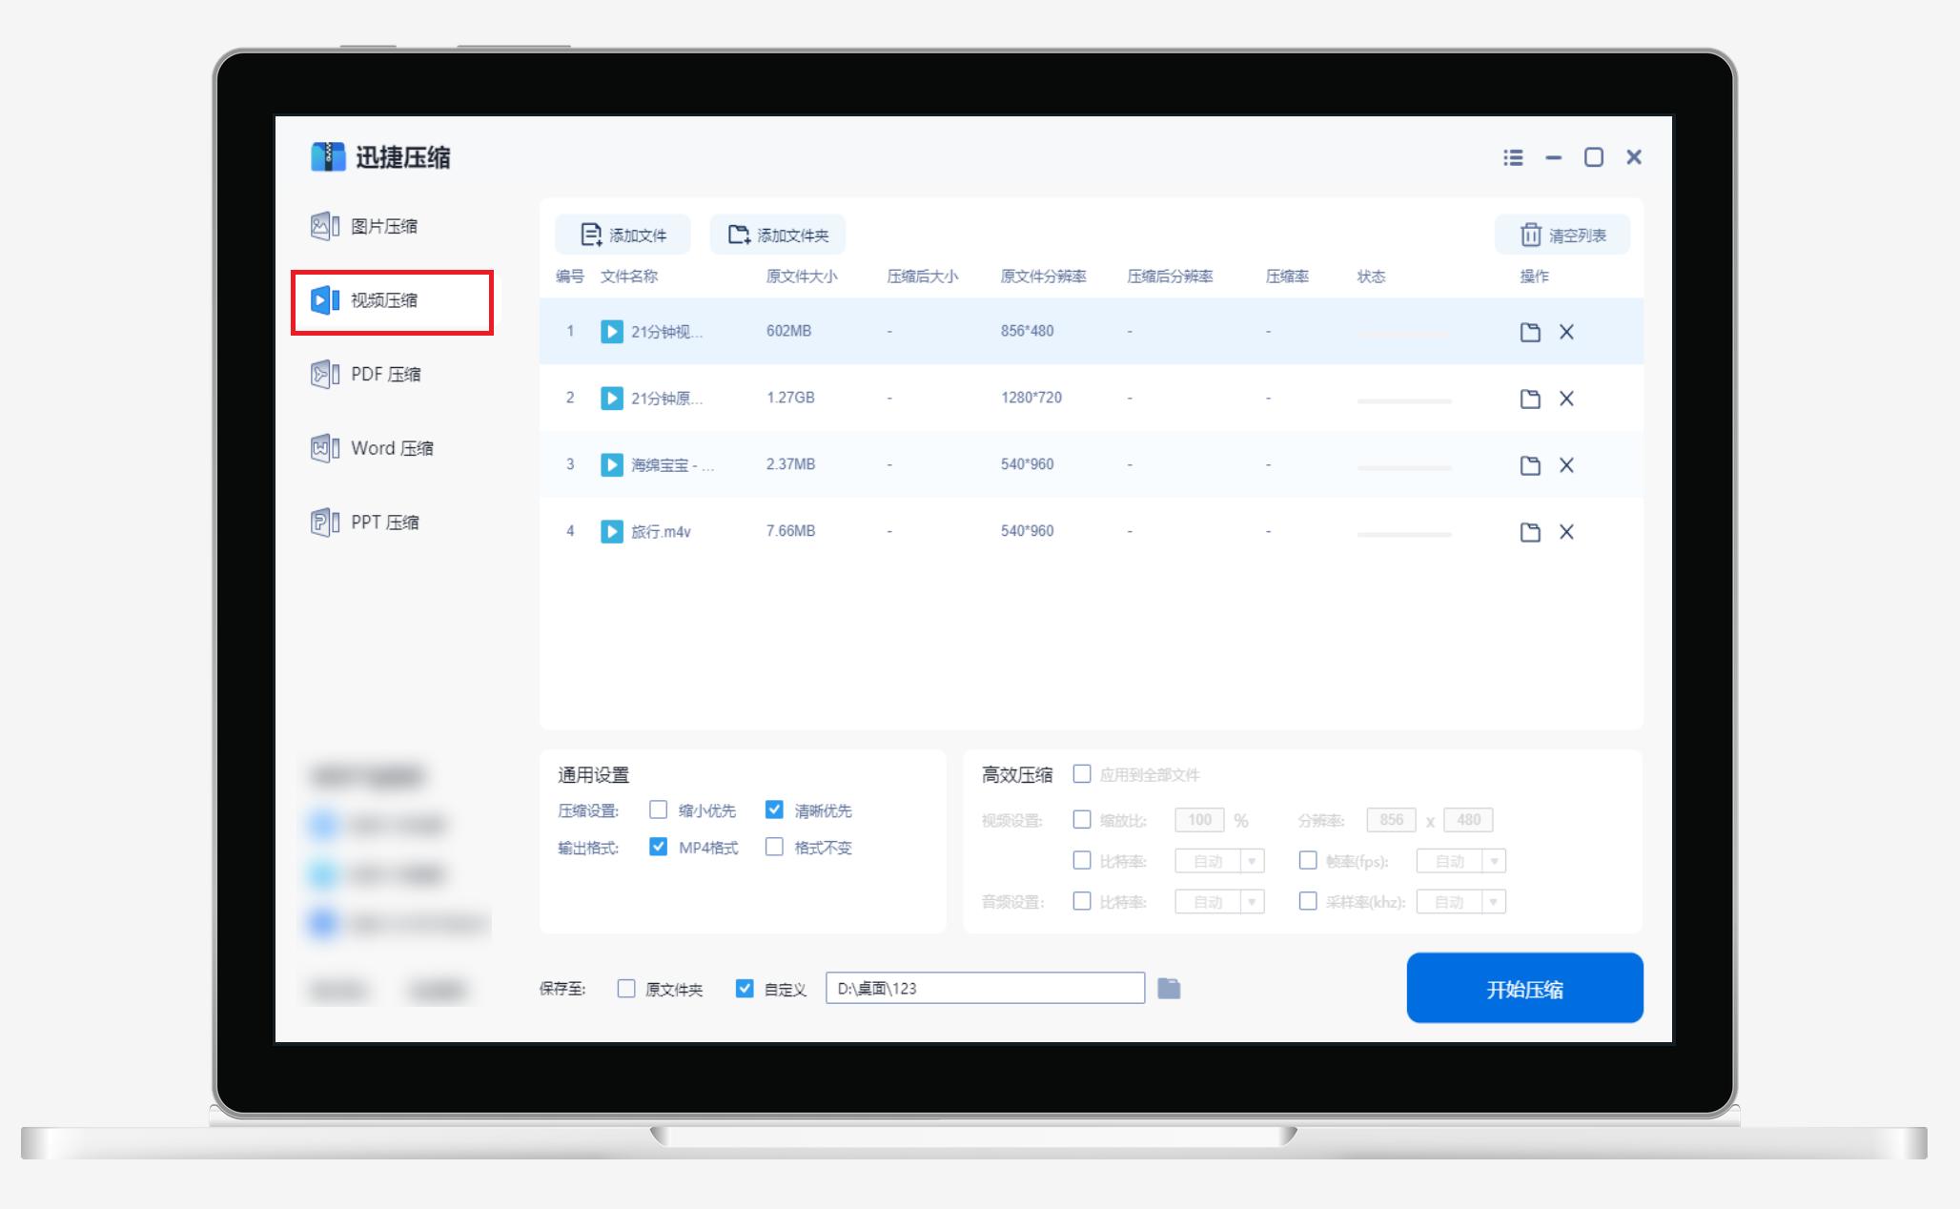Click the browse folder icon beside save path
Image resolution: width=1960 pixels, height=1209 pixels.
point(1169,989)
